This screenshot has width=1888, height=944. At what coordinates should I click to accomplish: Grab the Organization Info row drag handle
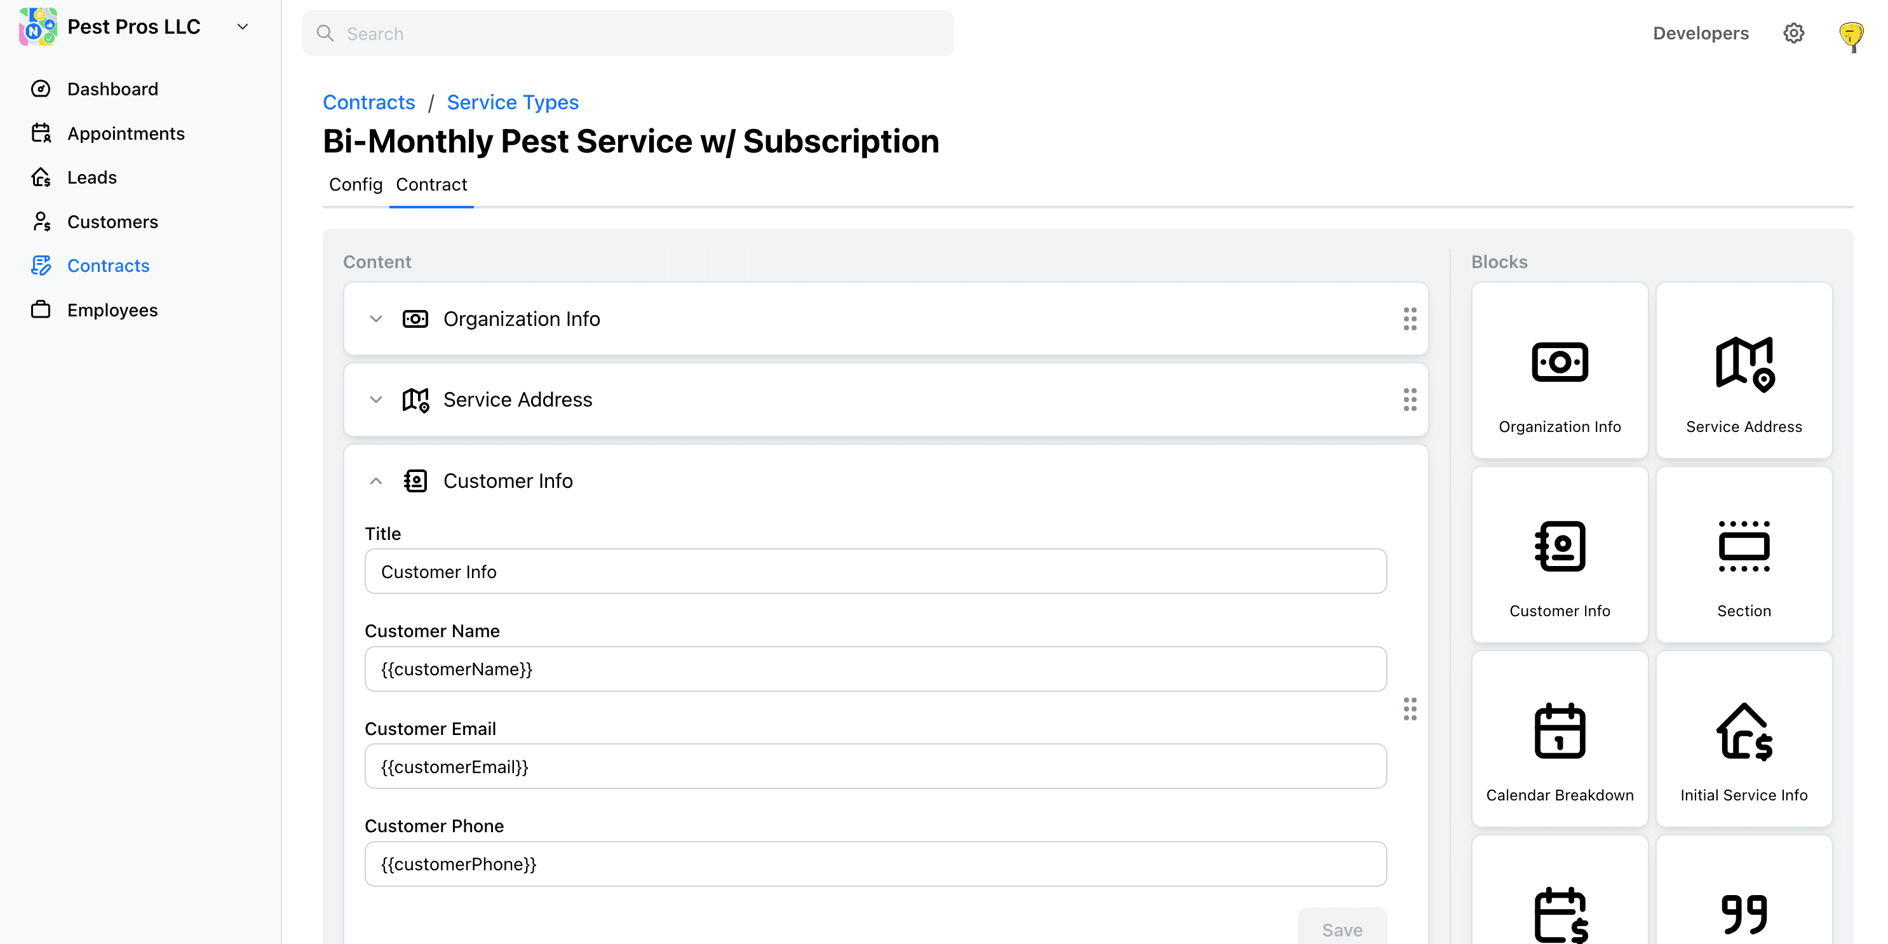(1410, 319)
